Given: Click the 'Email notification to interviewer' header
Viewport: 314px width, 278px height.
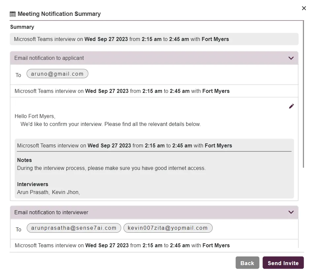Looking at the screenshot, I should (154, 212).
